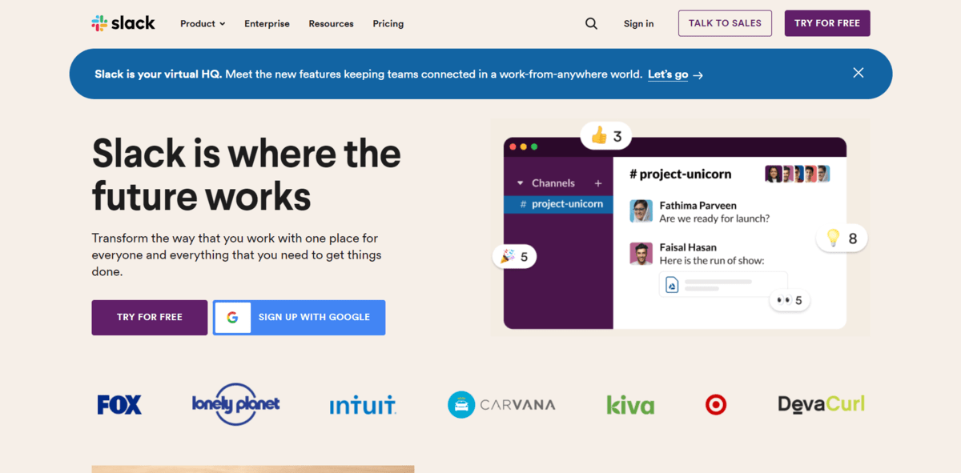The image size is (961, 473).
Task: Follow the Let's go banner link
Action: (x=668, y=74)
